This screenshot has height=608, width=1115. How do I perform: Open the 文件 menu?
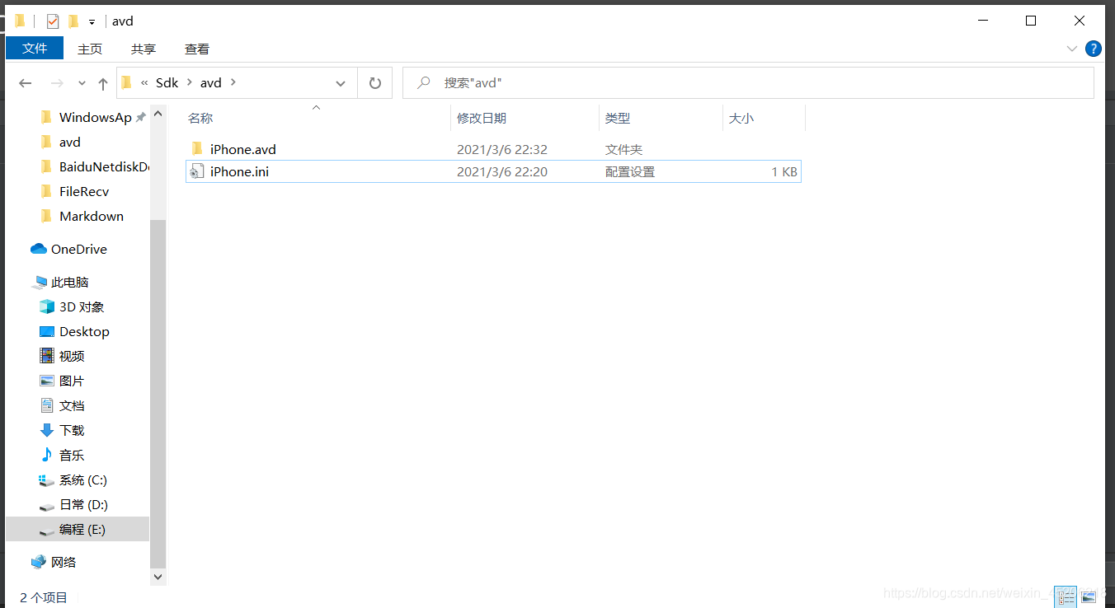(x=34, y=48)
